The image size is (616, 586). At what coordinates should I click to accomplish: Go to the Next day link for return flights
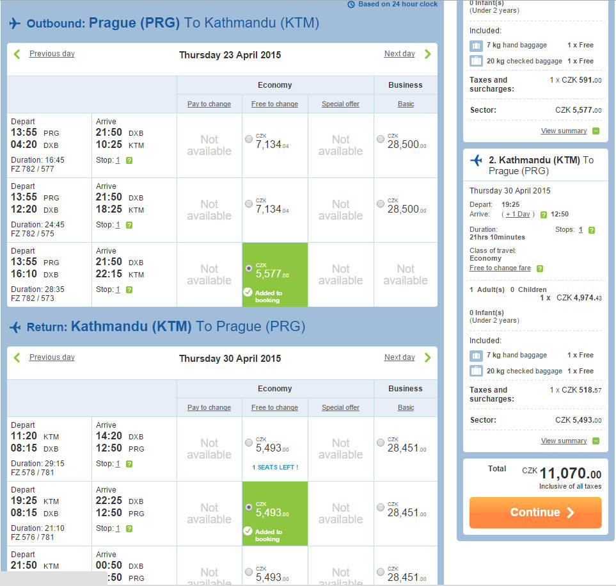[400, 357]
